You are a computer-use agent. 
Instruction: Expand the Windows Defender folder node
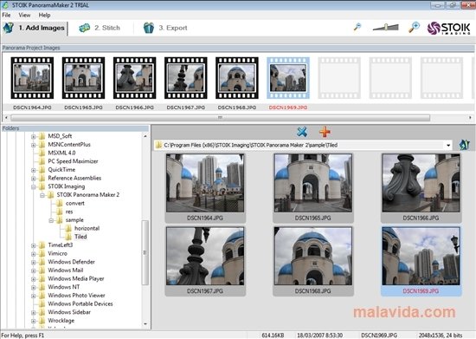[x=34, y=262]
